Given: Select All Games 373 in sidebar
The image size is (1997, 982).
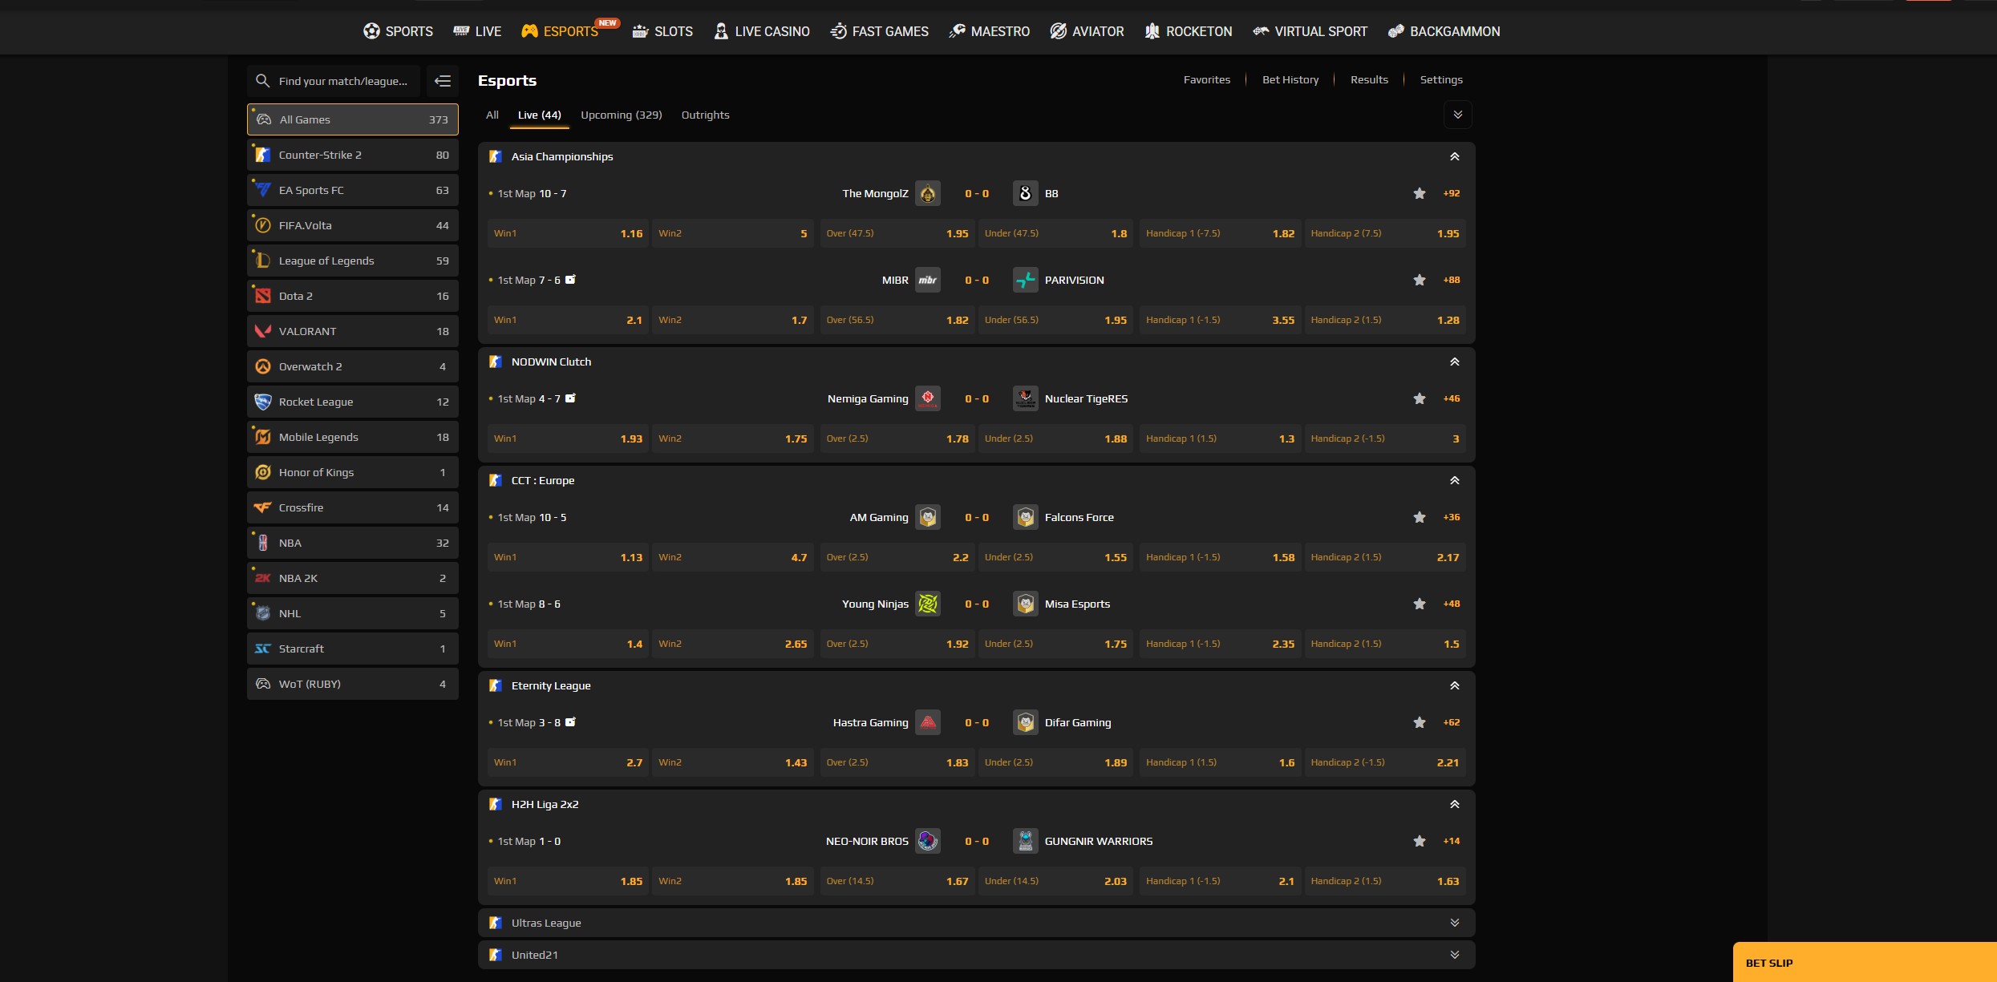Looking at the screenshot, I should coord(353,119).
